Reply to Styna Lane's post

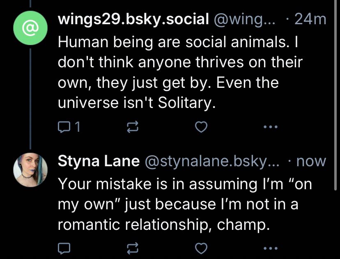64,248
